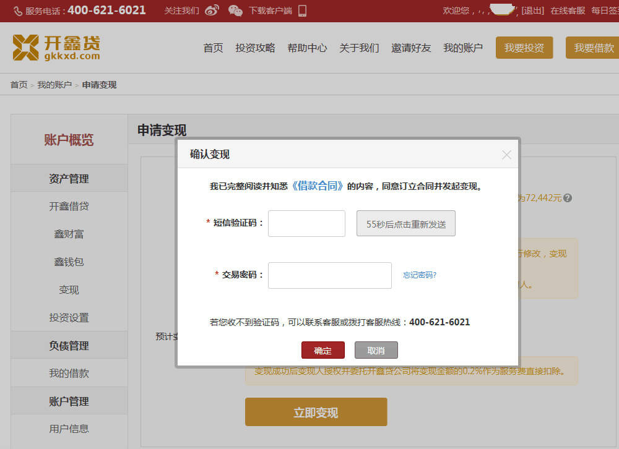Click the help question mark icon
This screenshot has height=449, width=619.
tap(568, 198)
